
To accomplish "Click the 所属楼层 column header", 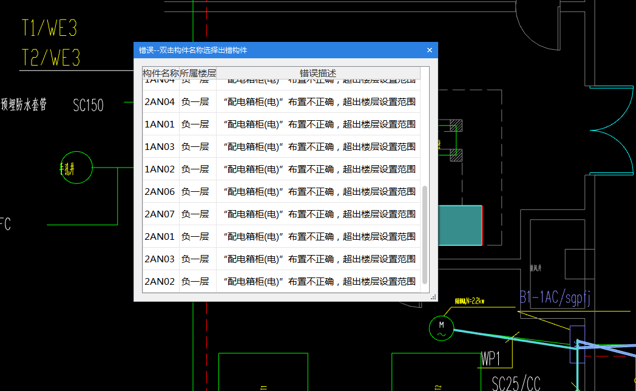I will point(197,73).
